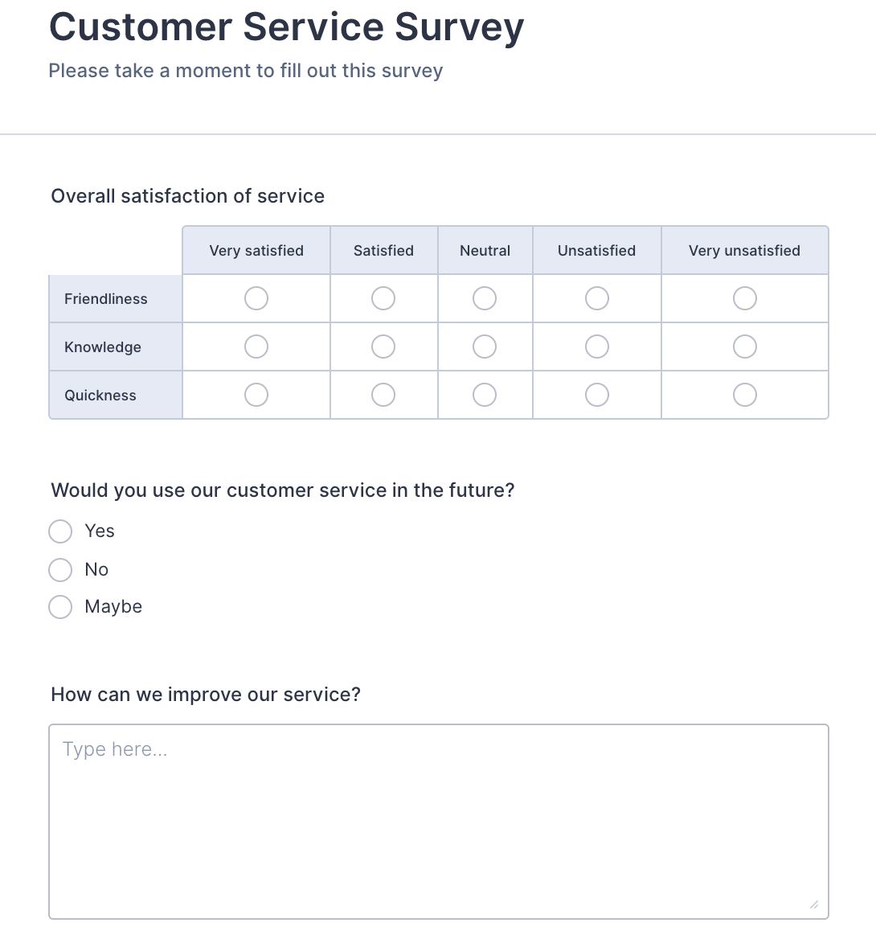Select No for future customer service use

coord(61,570)
